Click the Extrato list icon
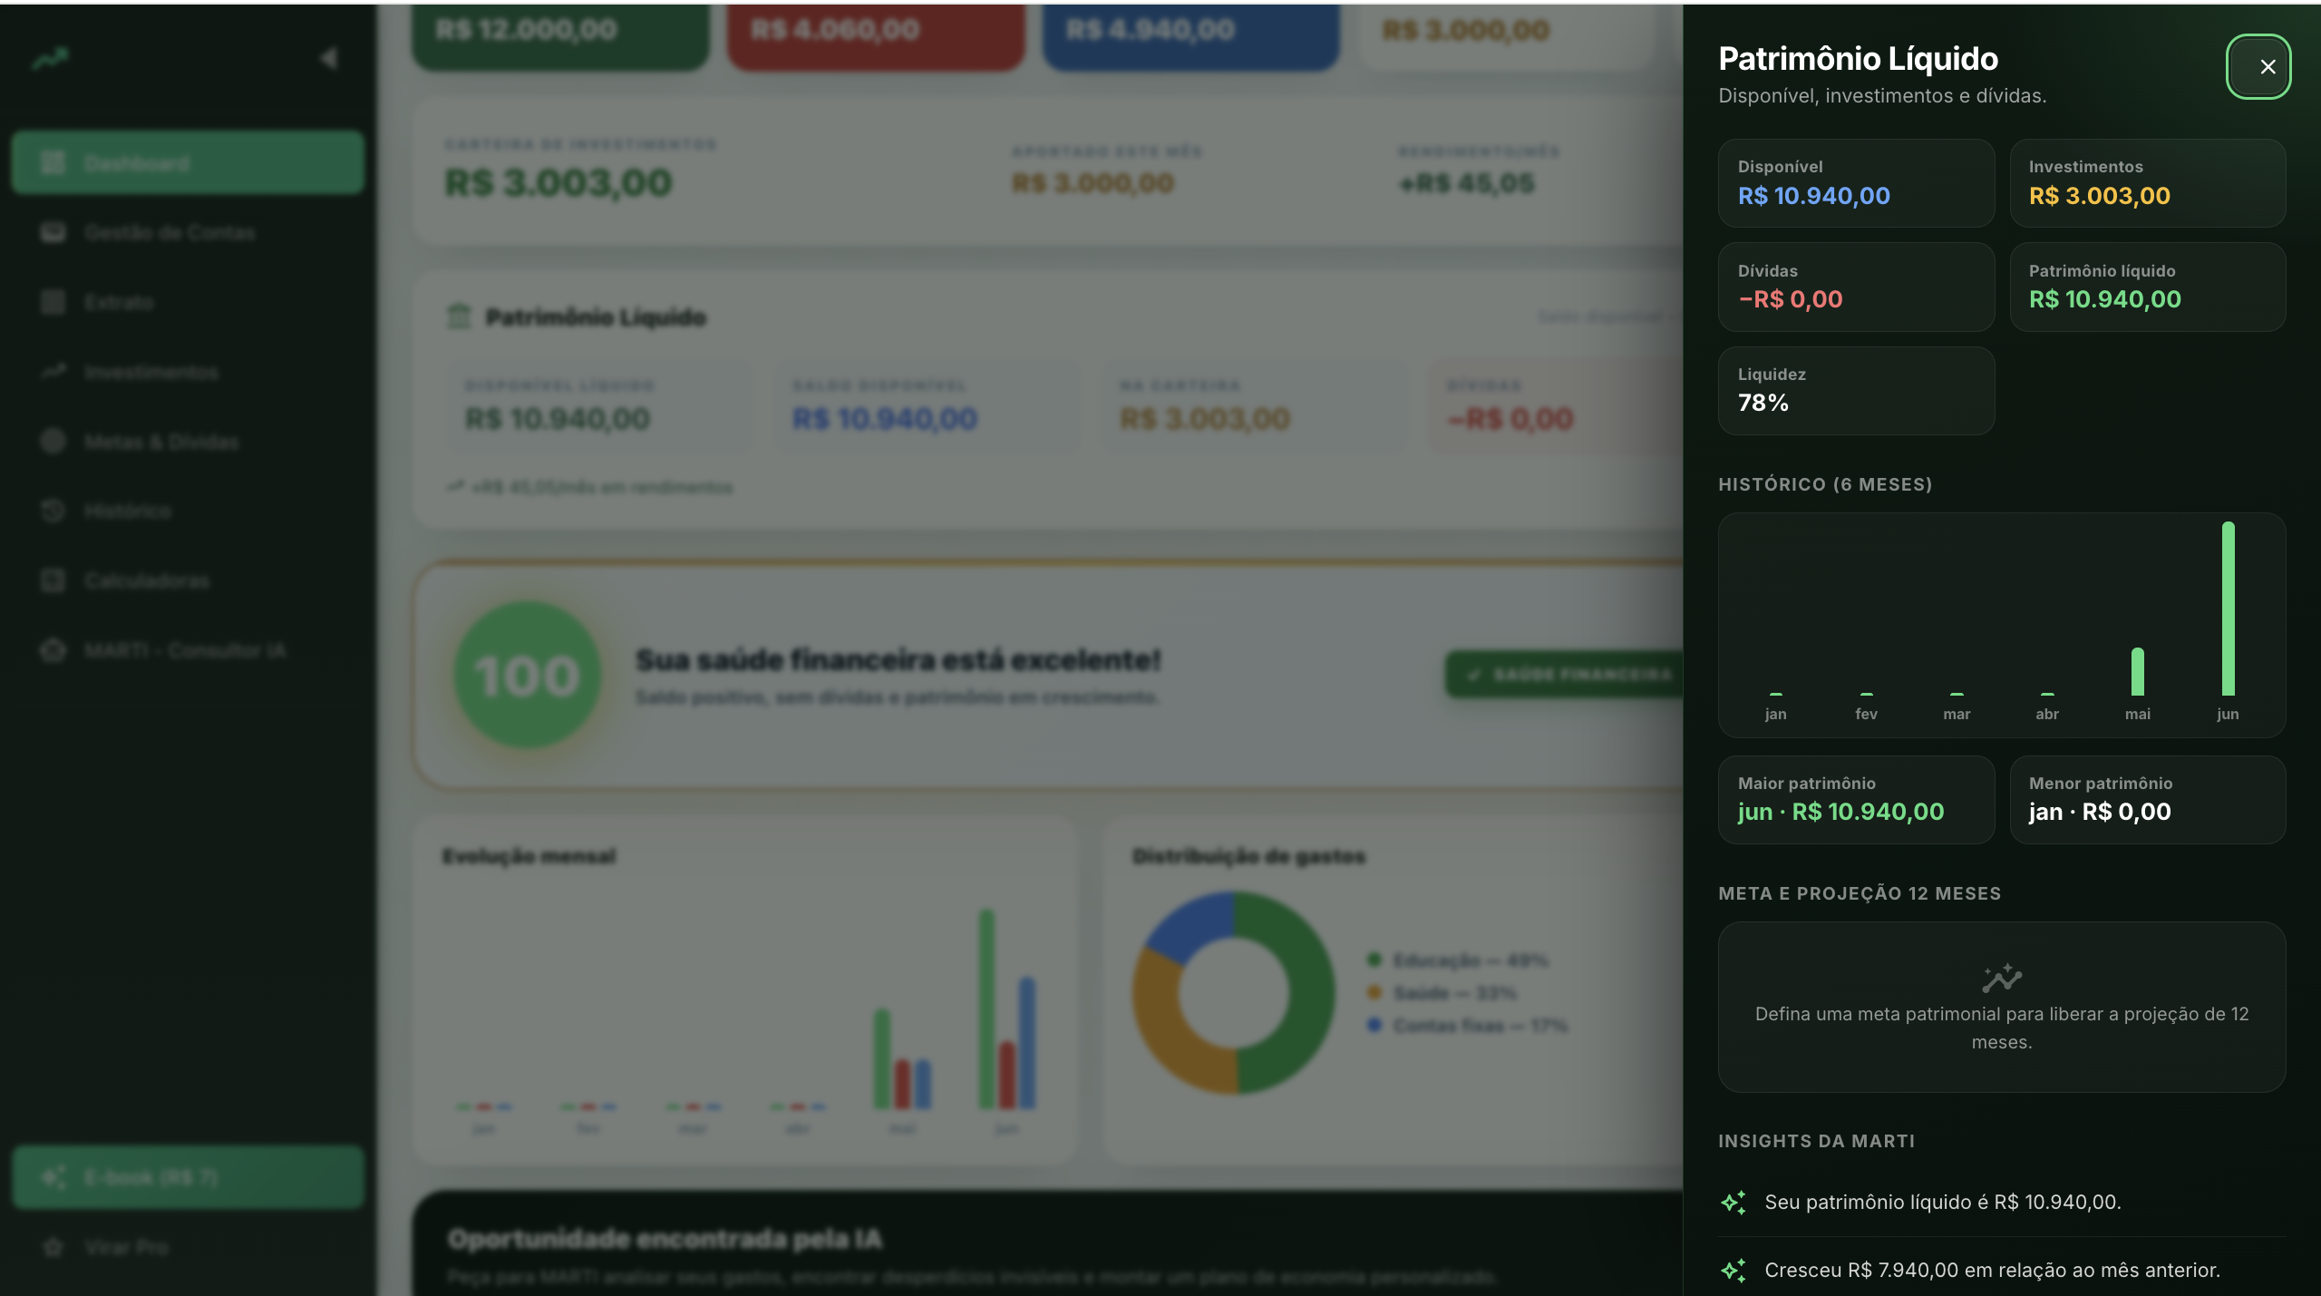 53,302
